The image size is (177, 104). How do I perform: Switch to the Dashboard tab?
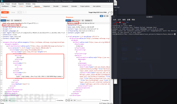pos(5,6)
